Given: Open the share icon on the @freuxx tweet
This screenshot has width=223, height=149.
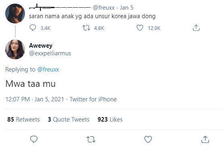Looking at the screenshot, I should (x=196, y=28).
